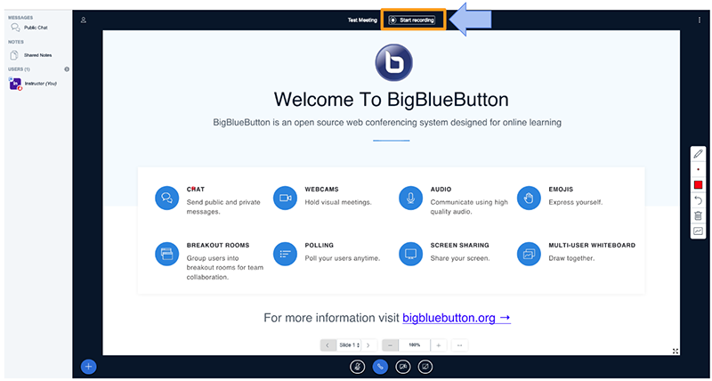Click the Multi-User Whiteboard icon on slide
The width and height of the screenshot is (712, 381).
click(x=529, y=254)
